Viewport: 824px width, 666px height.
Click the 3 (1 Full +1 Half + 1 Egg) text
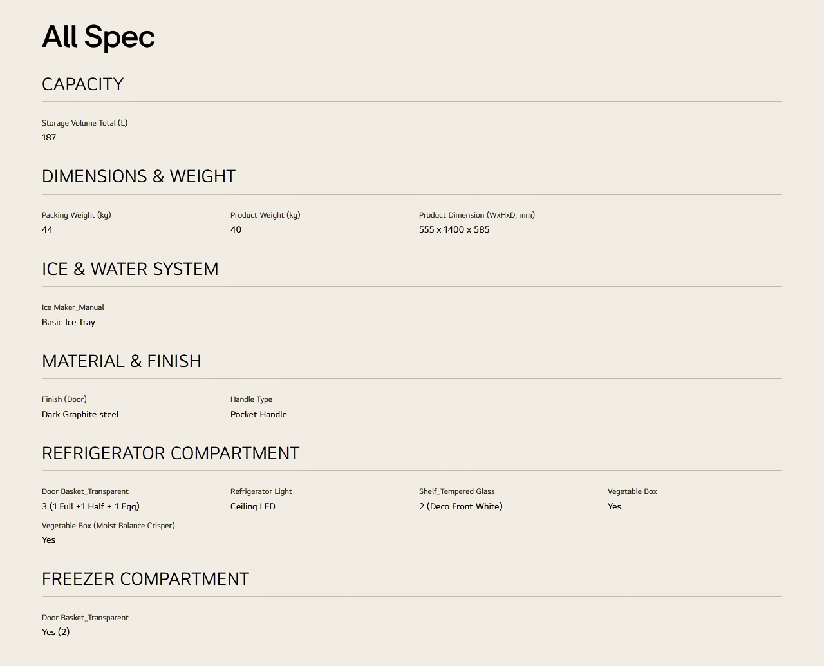pos(91,506)
